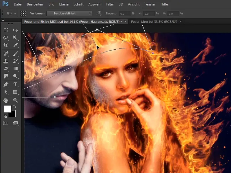
Task: Select the Healing Brush tool
Action: [x=6, y=54]
